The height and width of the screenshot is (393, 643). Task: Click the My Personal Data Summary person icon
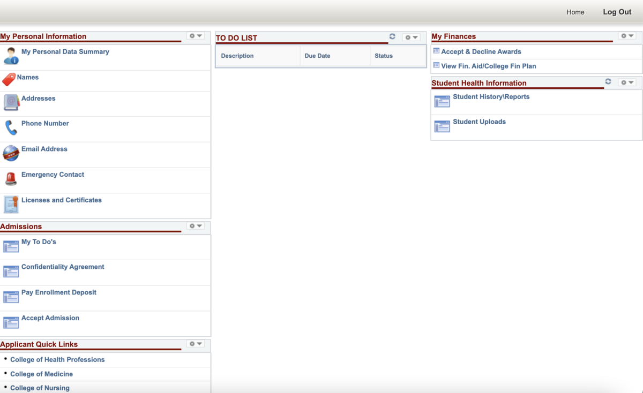click(11, 56)
